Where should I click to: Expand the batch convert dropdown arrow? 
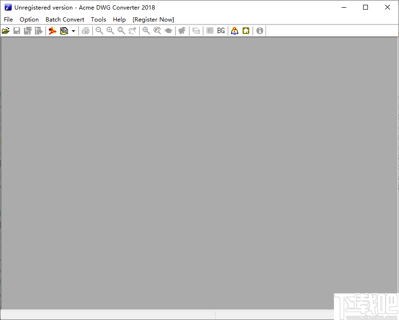click(73, 30)
